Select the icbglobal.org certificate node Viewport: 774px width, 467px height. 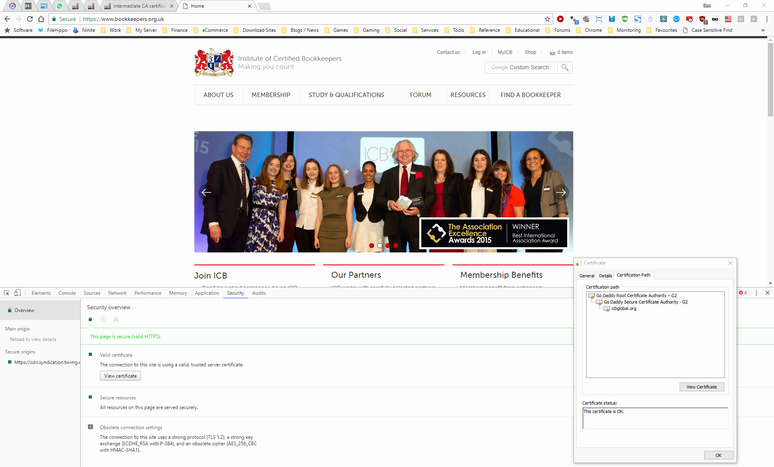[624, 308]
